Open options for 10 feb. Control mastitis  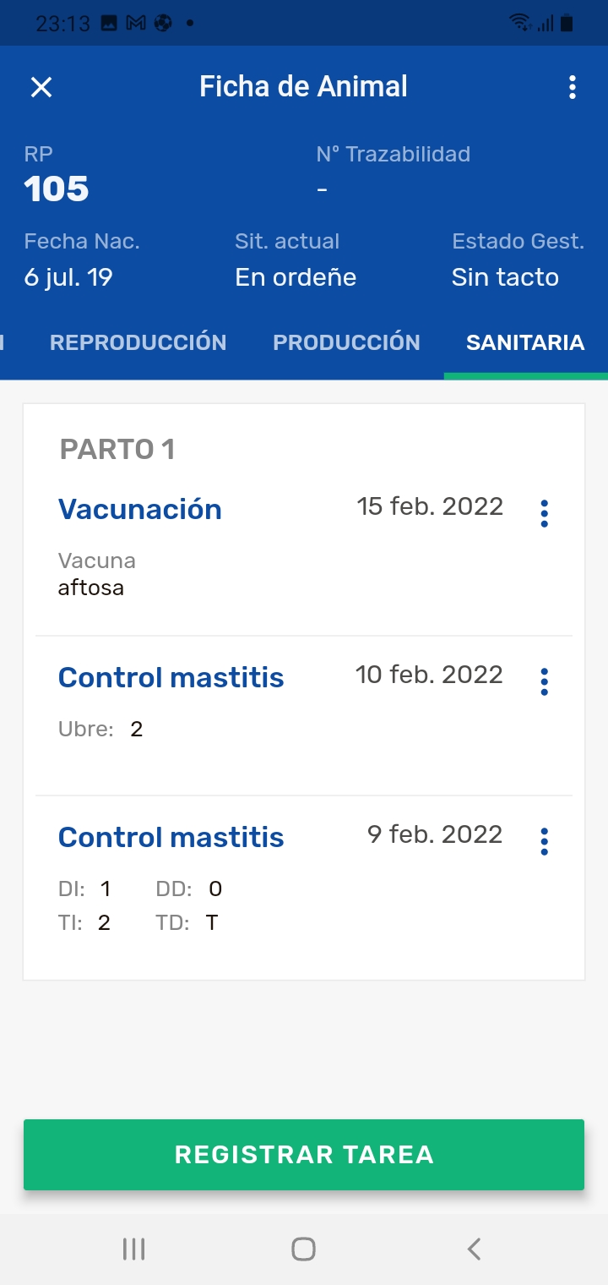pos(544,681)
